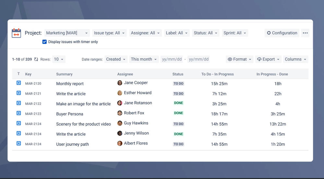The image size is (324, 179).
Task: Click issue type icon in Jenny Wilson row
Action: tap(18, 133)
